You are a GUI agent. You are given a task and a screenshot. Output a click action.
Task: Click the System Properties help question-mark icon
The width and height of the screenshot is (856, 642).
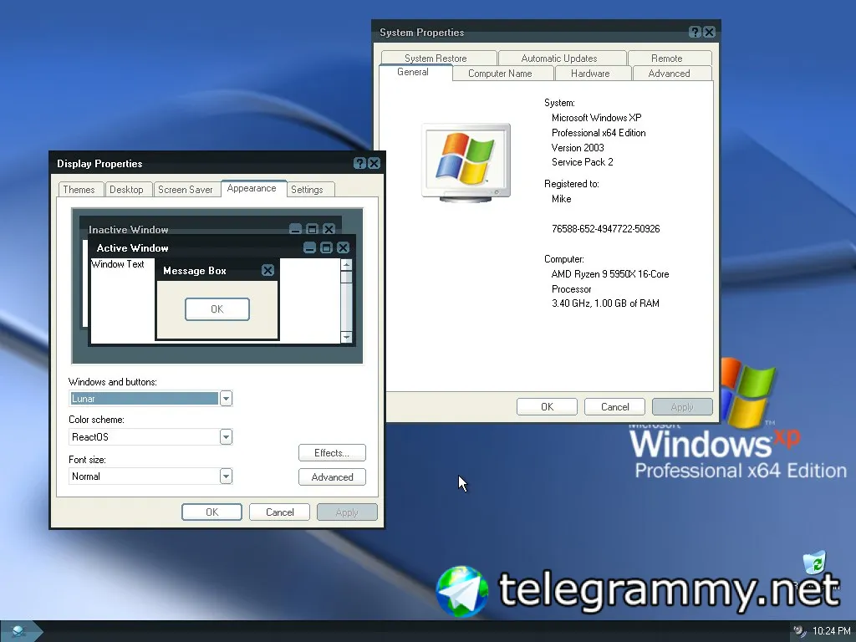pos(695,33)
